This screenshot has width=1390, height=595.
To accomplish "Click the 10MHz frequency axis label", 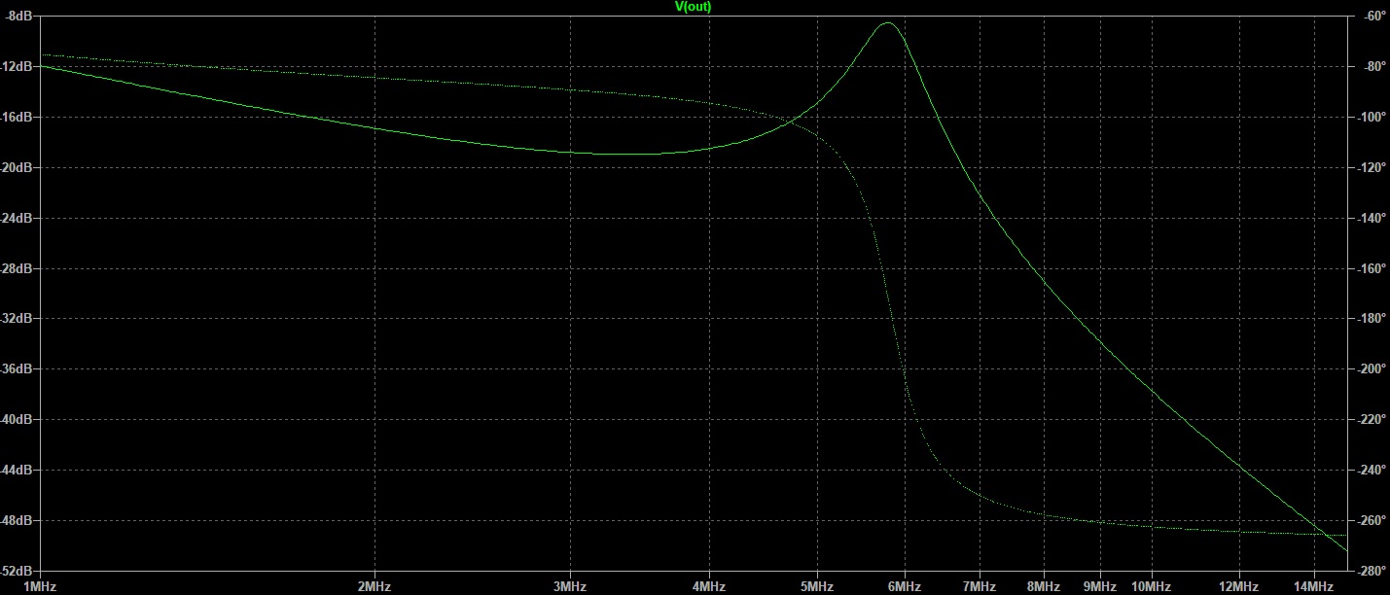I will pyautogui.click(x=1151, y=587).
